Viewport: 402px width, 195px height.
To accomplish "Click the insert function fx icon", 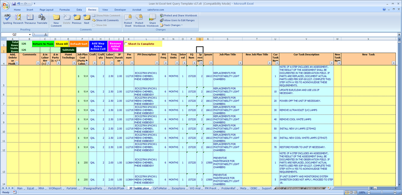I will click(x=46, y=34).
